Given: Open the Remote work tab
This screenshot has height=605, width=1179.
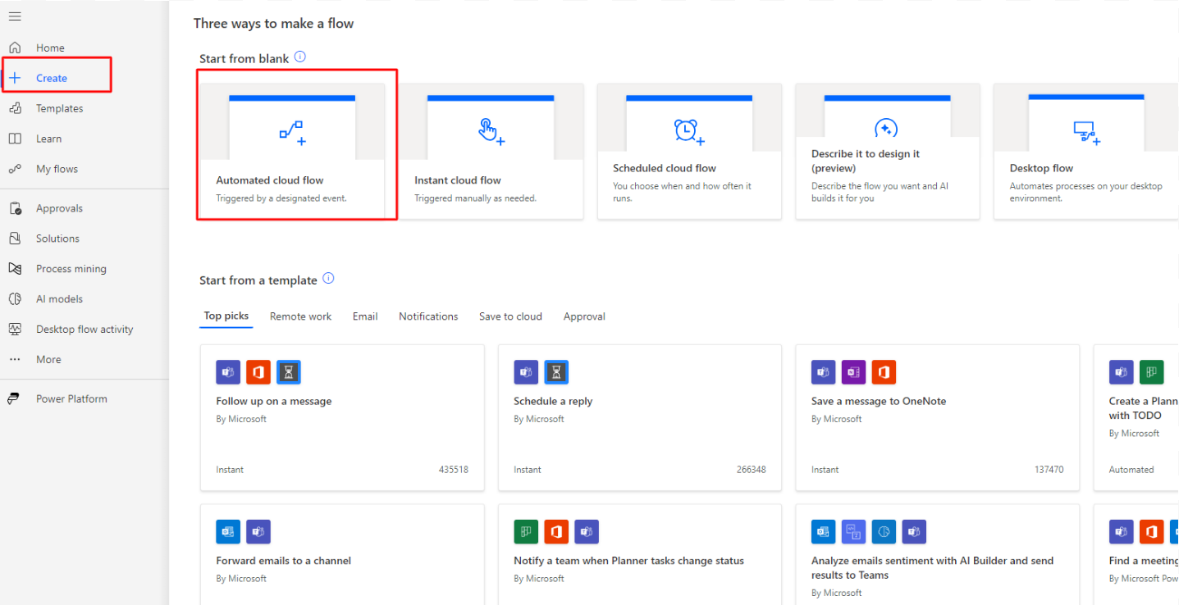Looking at the screenshot, I should pos(300,316).
